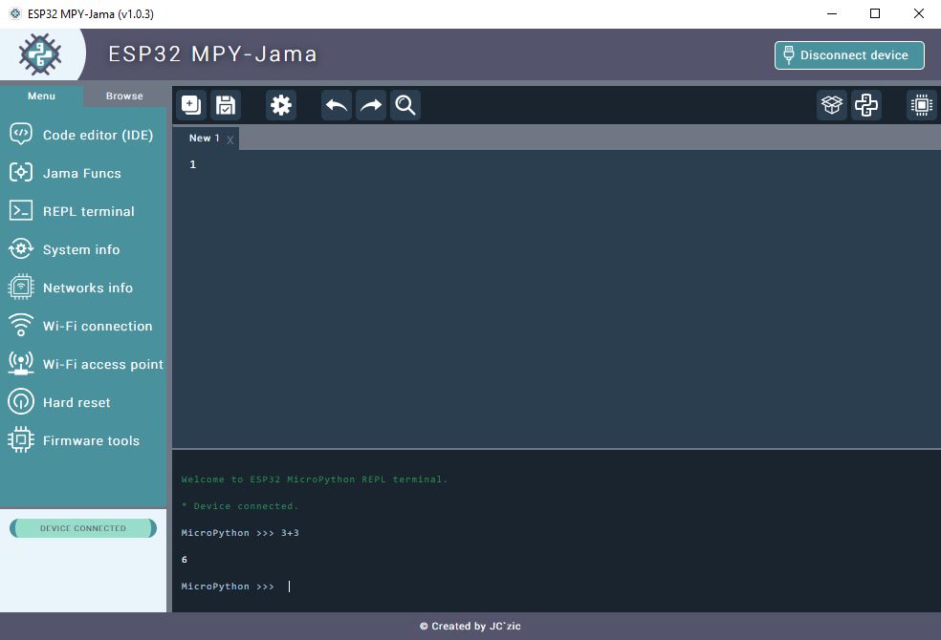Click the System info gear icon
The width and height of the screenshot is (941, 640).
click(21, 248)
